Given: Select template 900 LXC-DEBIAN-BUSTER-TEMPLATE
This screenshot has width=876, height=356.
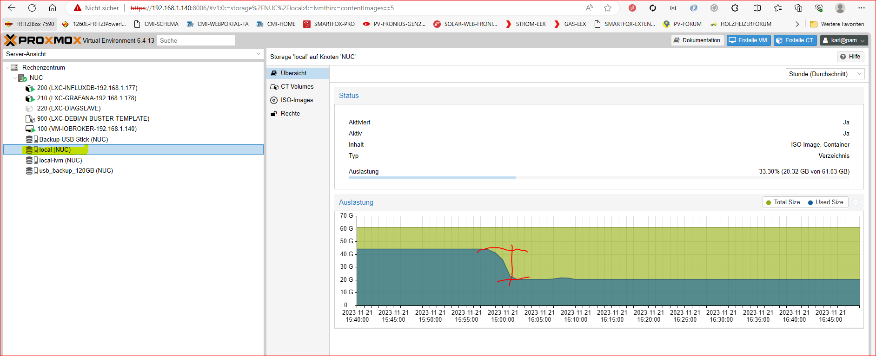Looking at the screenshot, I should [93, 118].
